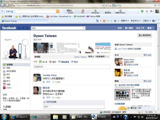Click the wrench icon on Bing toolbar
This screenshot has height=120, width=160.
(147, 11)
